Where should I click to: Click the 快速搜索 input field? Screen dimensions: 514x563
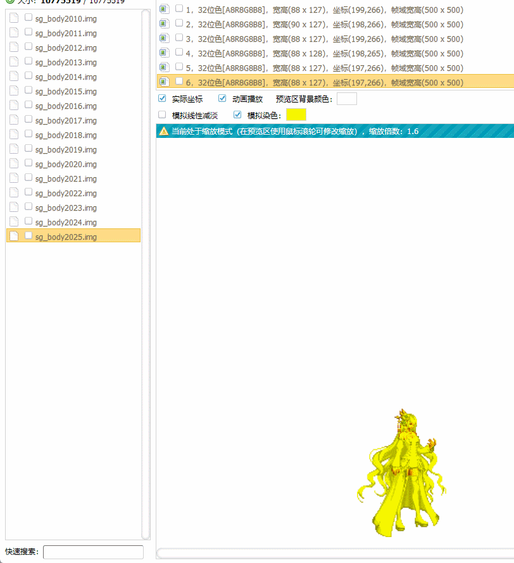click(93, 552)
